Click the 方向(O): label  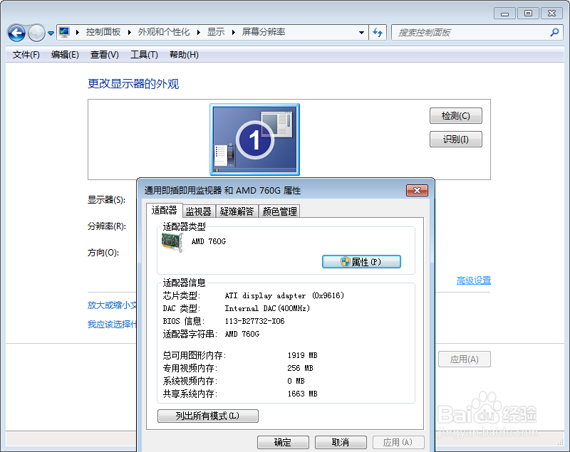pos(103,253)
